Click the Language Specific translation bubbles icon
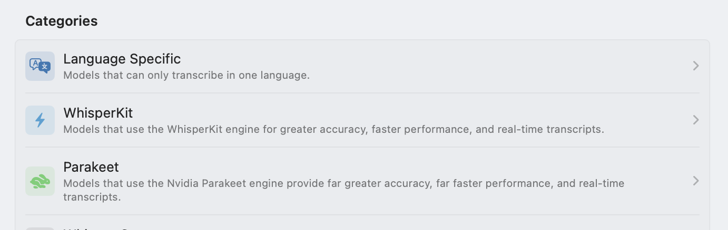728x230 pixels. click(40, 66)
